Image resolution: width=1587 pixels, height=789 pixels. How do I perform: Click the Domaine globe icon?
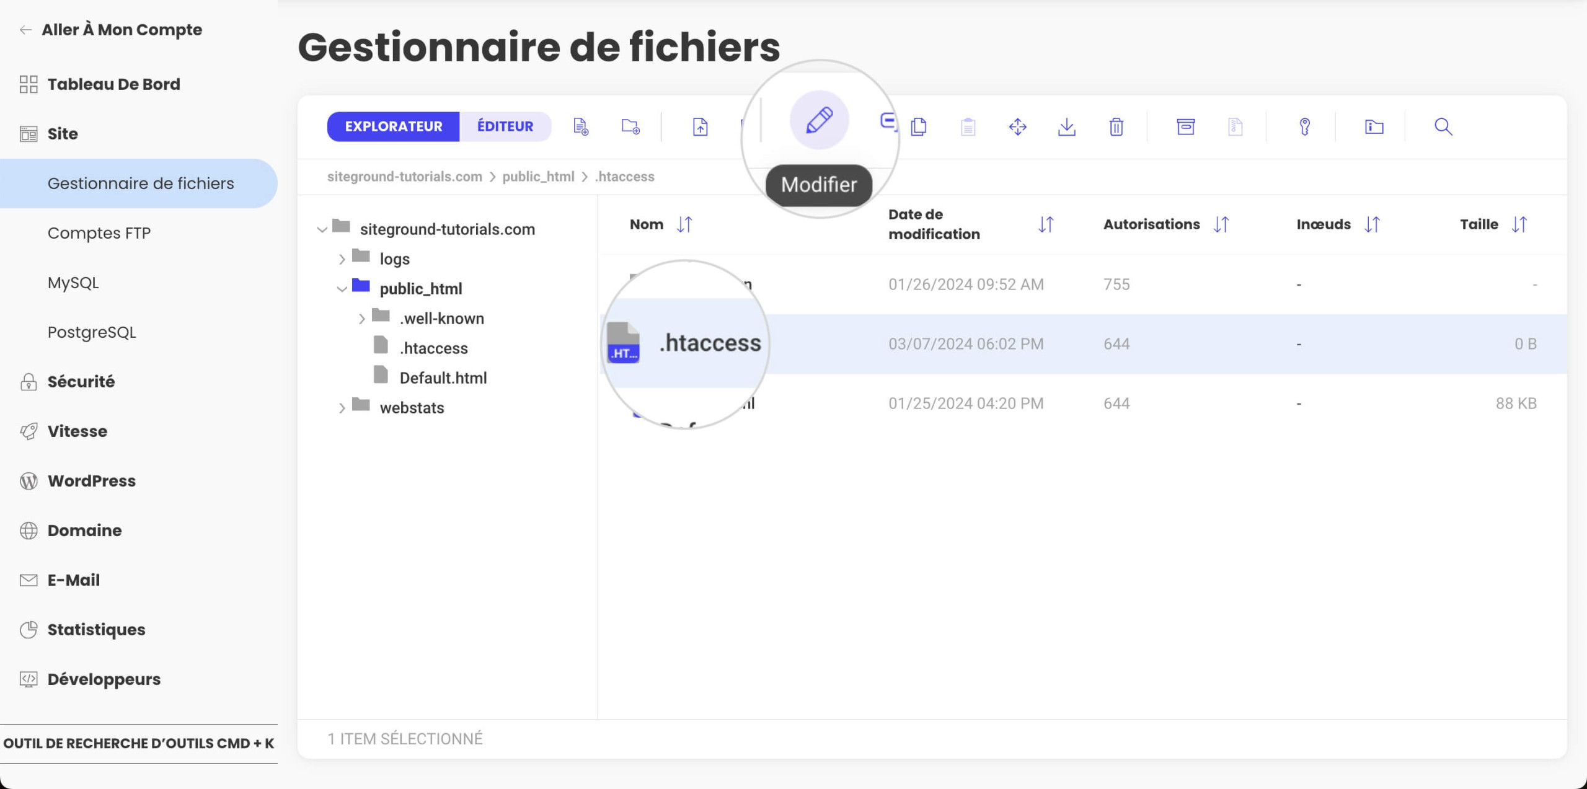29,531
